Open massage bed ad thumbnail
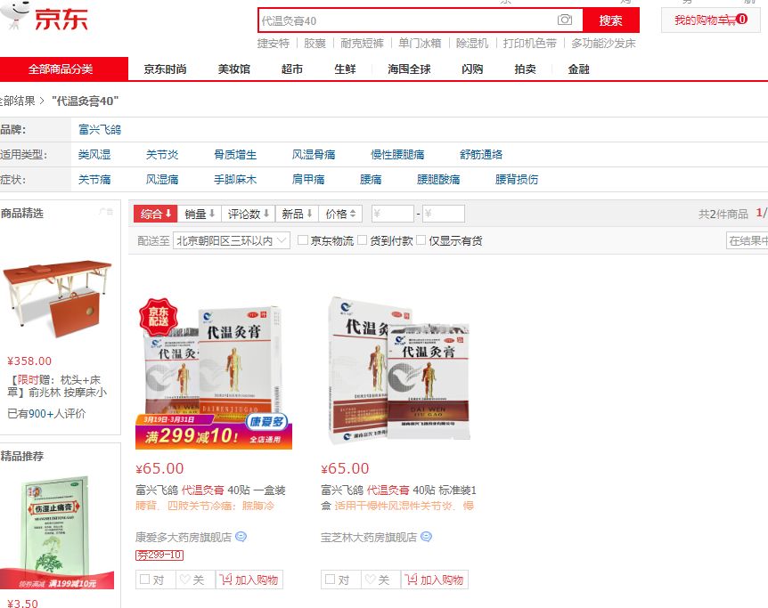The width and height of the screenshot is (768, 608). (x=57, y=298)
